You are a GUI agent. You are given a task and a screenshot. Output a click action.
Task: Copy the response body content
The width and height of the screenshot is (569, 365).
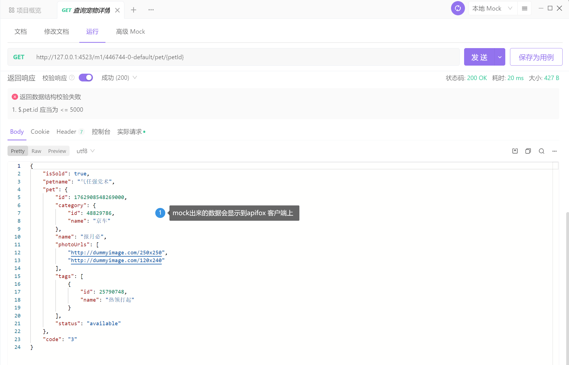pyautogui.click(x=528, y=151)
